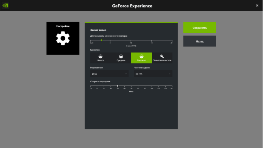This screenshot has width=263, height=148.
Task: Choose the Пользовательское wrench icon
Action: 162,56
